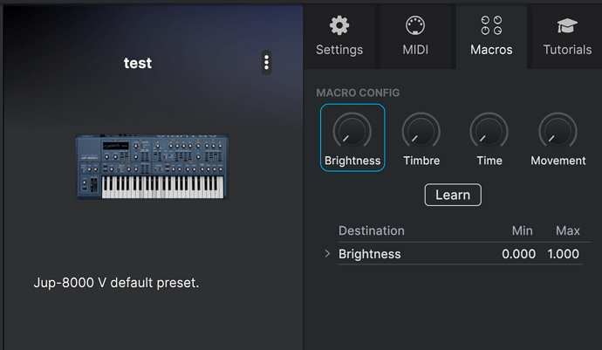Click the Timbre macro knob
The height and width of the screenshot is (350, 602).
(x=421, y=131)
